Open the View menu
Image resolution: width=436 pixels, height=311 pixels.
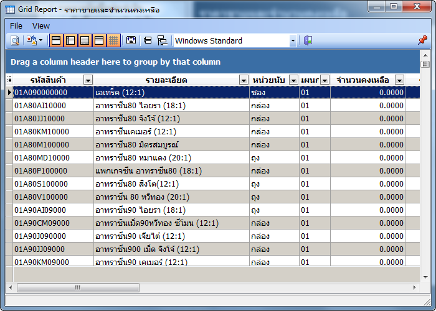click(x=41, y=26)
